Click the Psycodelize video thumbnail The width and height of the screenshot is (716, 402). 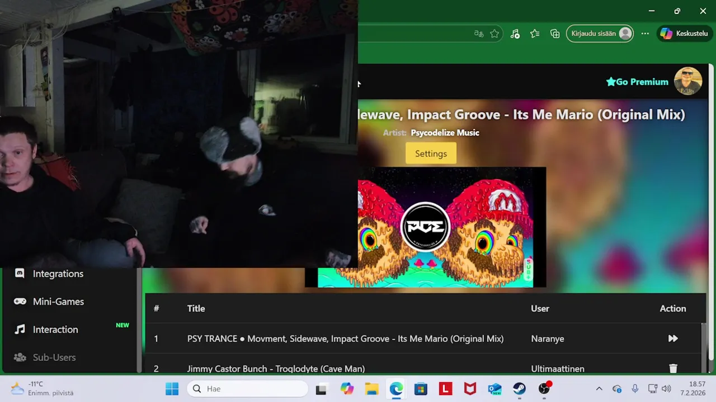click(425, 227)
